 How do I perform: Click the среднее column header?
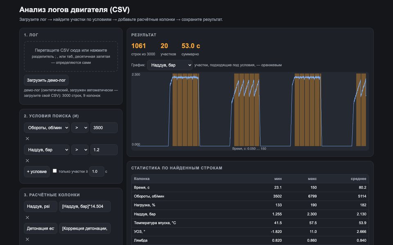[359, 179]
